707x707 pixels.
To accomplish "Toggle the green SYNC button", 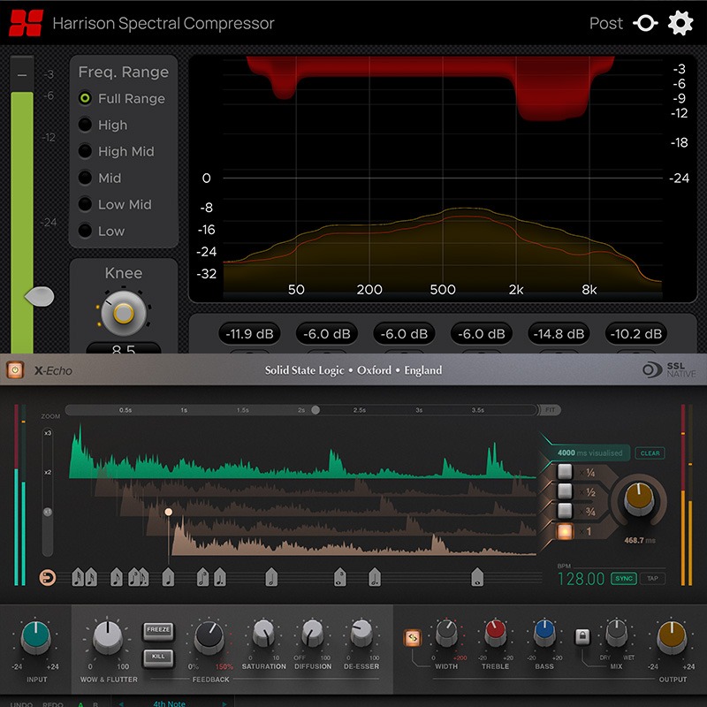I will coord(624,579).
